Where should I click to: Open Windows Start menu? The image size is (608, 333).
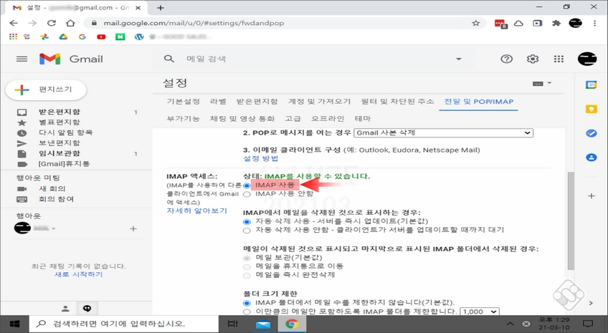pyautogui.click(x=14, y=324)
